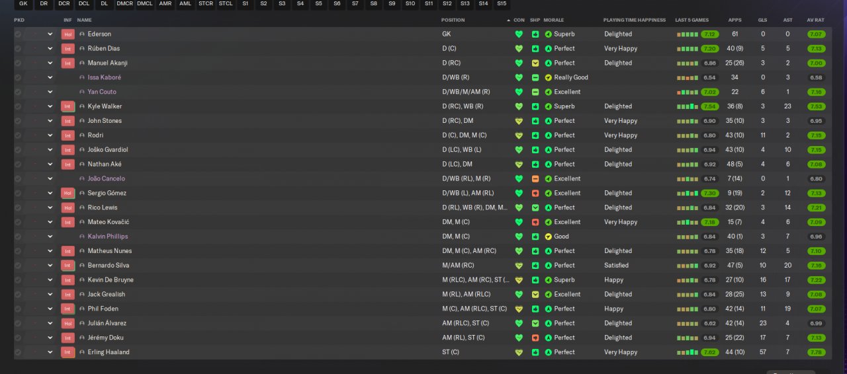
Task: Click the Int info badge for Jack Grealish
Action: click(x=67, y=295)
